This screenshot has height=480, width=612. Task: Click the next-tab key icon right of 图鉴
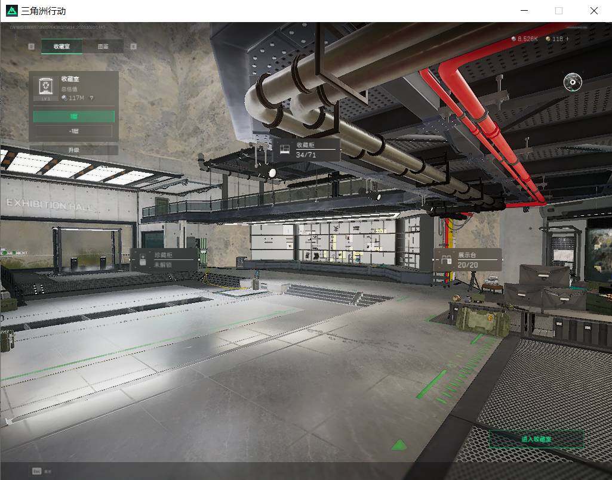coord(134,47)
